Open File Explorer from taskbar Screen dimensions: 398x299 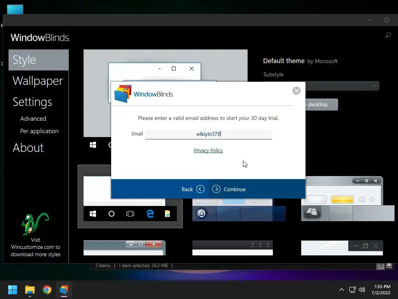[x=30, y=290]
